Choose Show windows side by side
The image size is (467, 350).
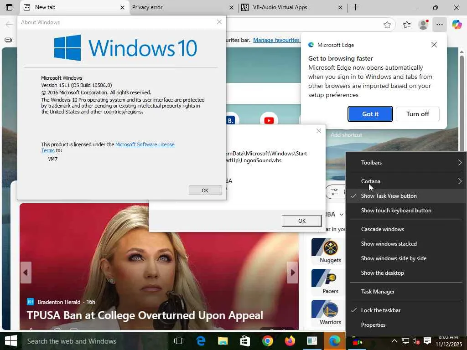406,258
